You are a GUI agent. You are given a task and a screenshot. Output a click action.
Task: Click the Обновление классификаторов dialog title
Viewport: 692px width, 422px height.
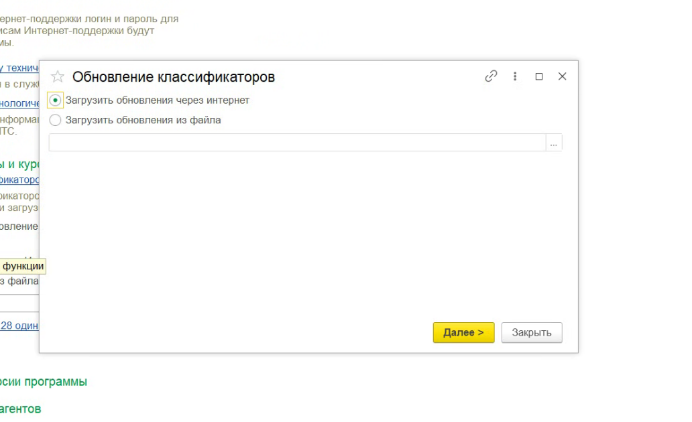click(x=174, y=76)
